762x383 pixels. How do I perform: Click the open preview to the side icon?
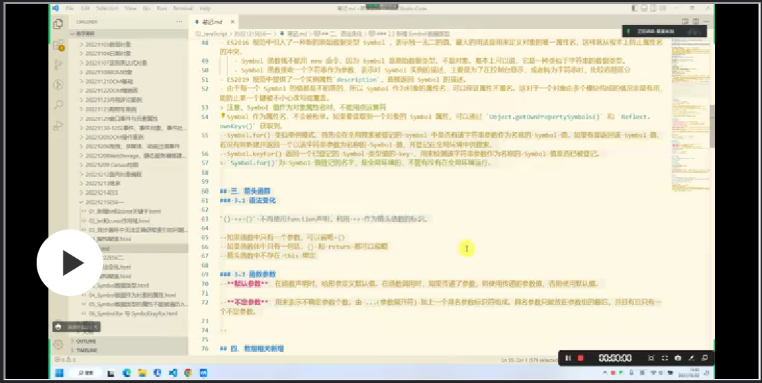click(685, 21)
